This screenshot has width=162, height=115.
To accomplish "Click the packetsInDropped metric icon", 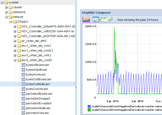I will point(23,99).
